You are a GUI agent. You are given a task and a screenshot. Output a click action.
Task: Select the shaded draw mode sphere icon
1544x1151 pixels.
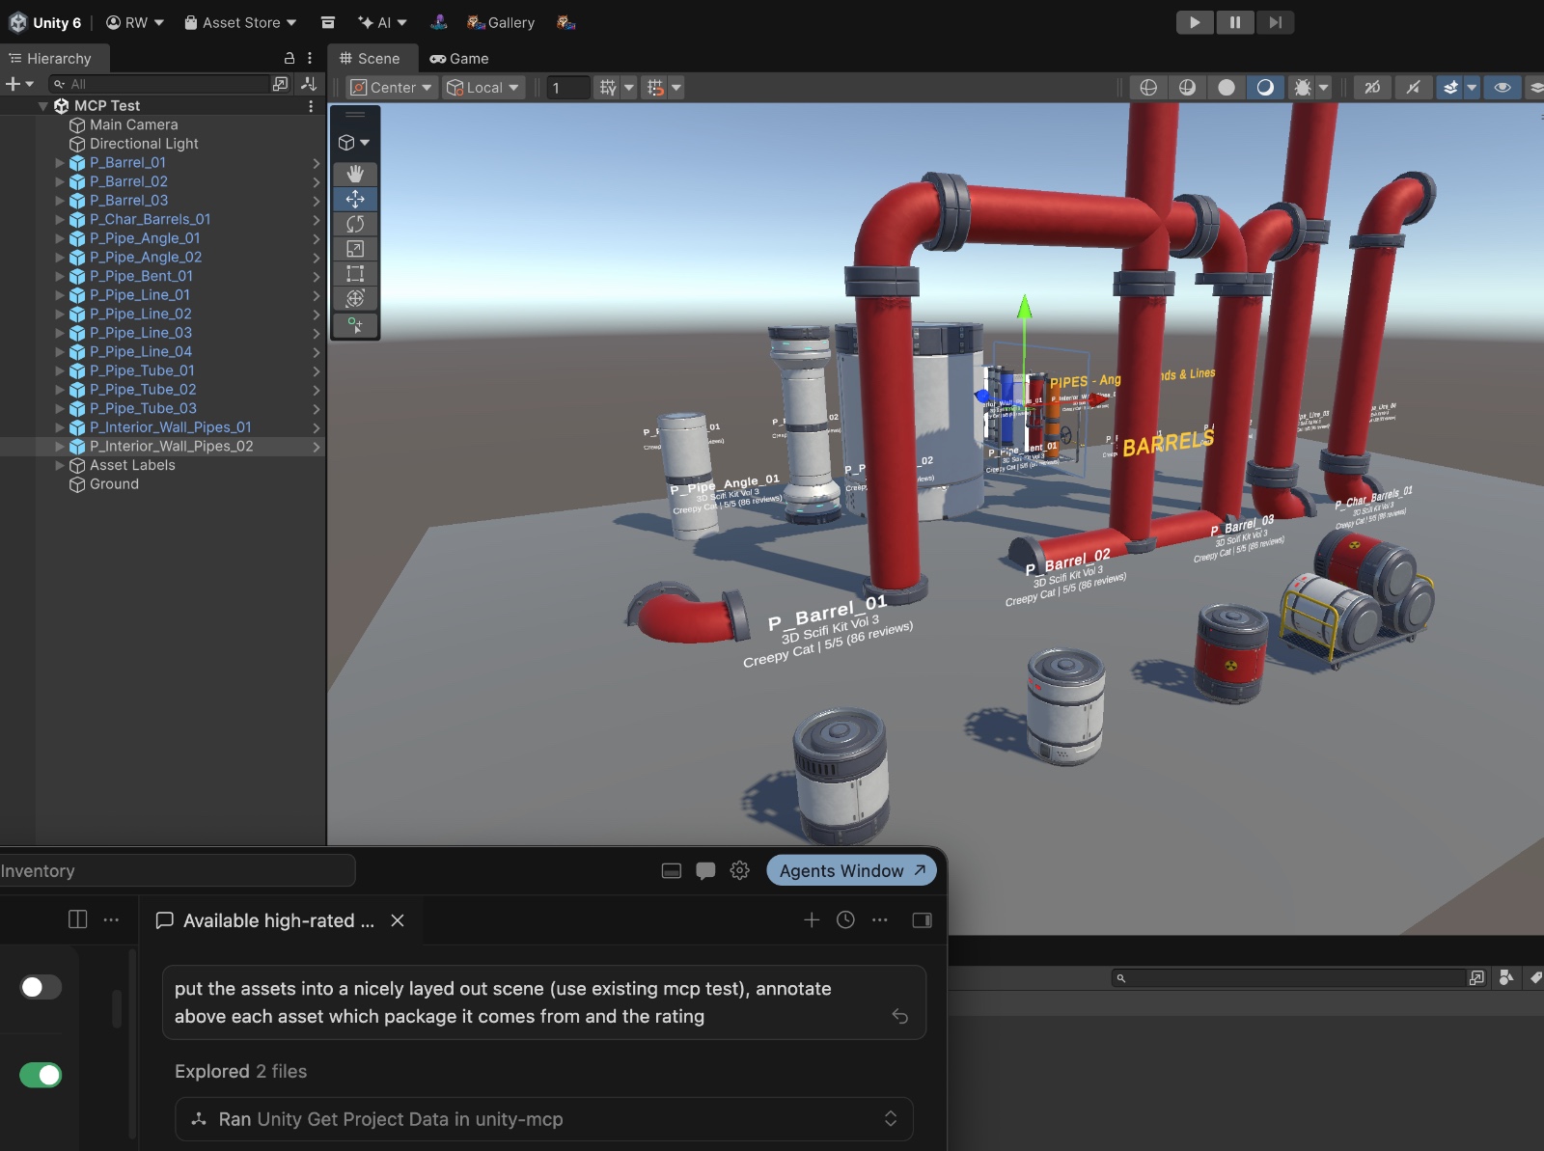1265,88
